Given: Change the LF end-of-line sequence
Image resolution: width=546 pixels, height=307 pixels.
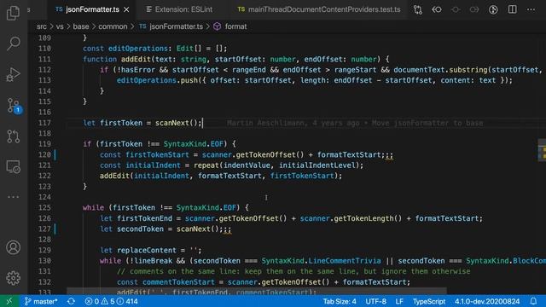Looking at the screenshot, I should point(399,301).
